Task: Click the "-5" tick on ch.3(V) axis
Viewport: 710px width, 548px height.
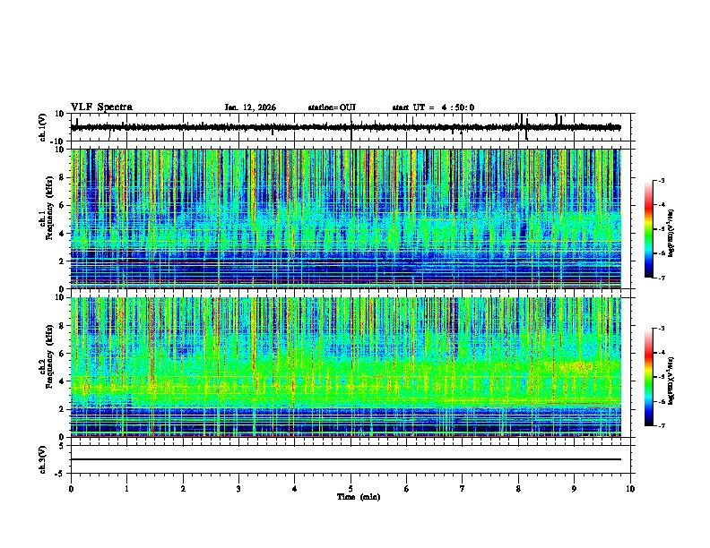Action: (60, 474)
